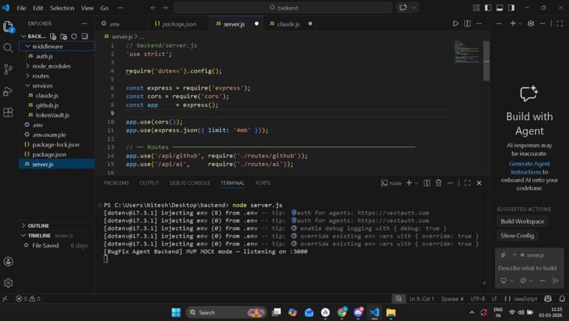Open Source Control view
The image size is (569, 321).
8,69
